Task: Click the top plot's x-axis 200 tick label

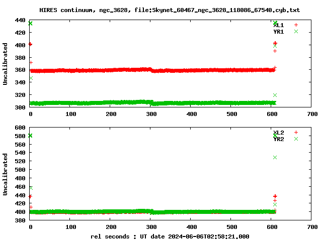Action: coord(111,114)
